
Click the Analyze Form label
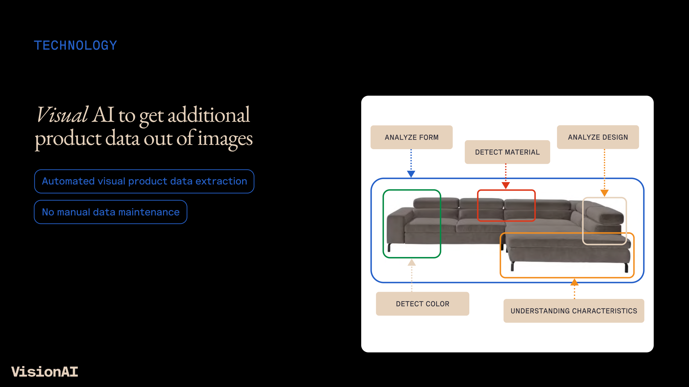click(411, 137)
